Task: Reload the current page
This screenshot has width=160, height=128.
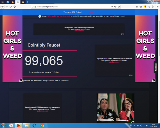Action: pos(11,7)
